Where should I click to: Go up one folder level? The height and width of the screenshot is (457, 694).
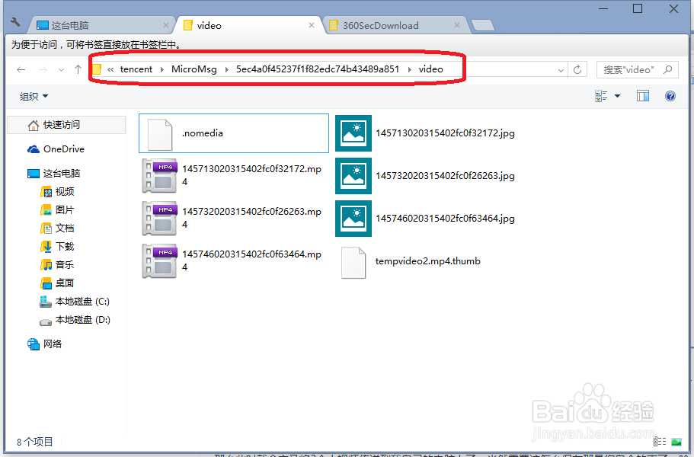tap(78, 69)
